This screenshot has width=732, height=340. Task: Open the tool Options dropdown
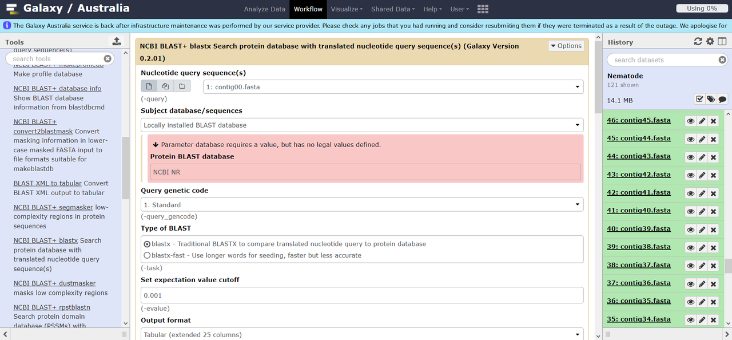[565, 46]
